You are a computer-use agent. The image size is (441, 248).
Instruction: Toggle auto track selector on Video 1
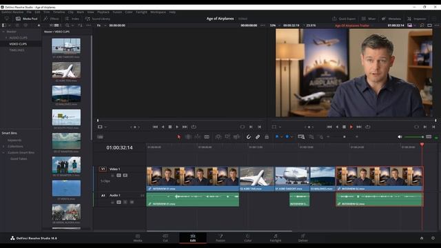coord(119,176)
